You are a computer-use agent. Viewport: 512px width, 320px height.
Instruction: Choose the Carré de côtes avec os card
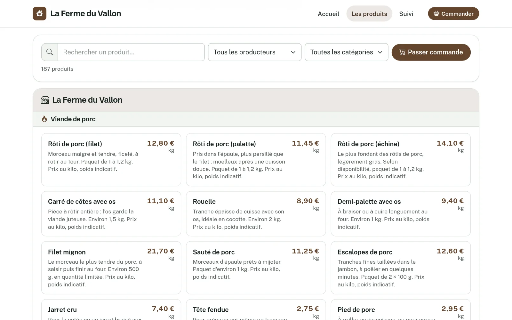[x=111, y=214]
